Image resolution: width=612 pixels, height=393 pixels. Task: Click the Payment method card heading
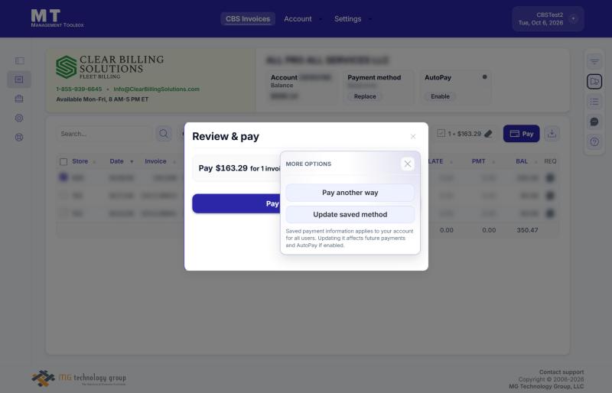[374, 77]
